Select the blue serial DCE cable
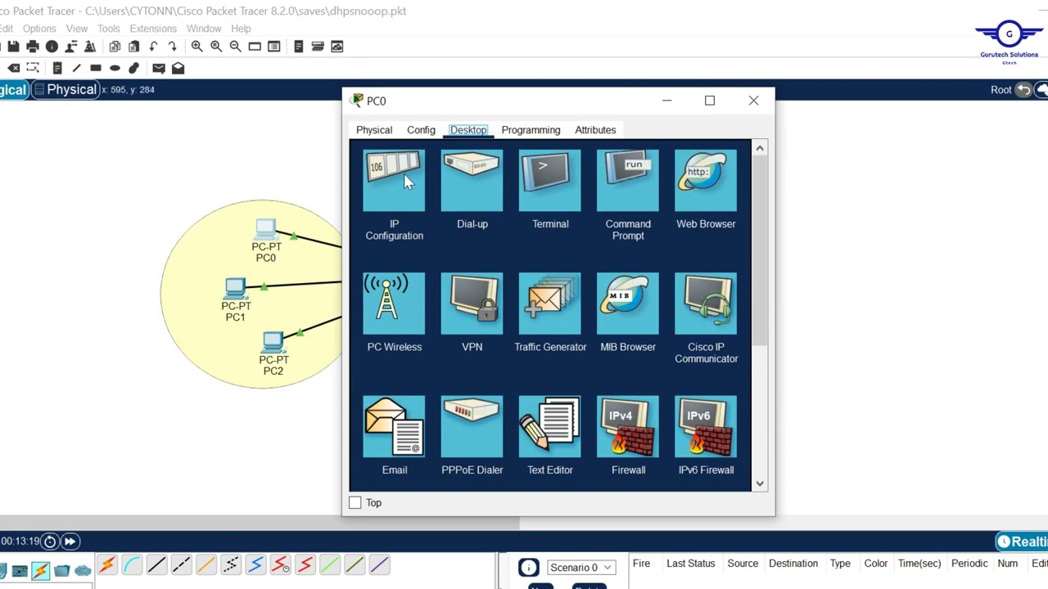This screenshot has width=1048, height=589. (255, 565)
